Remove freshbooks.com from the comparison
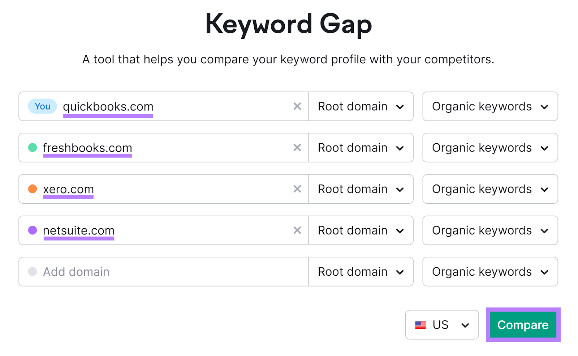 click(x=297, y=148)
